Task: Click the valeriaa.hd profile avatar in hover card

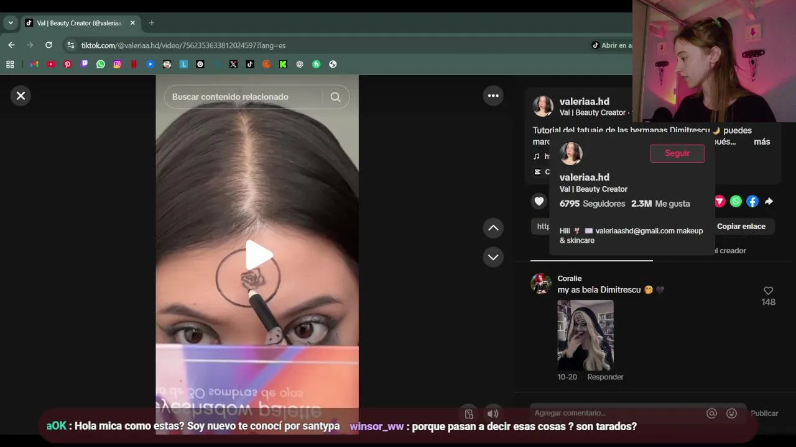Action: click(x=571, y=154)
